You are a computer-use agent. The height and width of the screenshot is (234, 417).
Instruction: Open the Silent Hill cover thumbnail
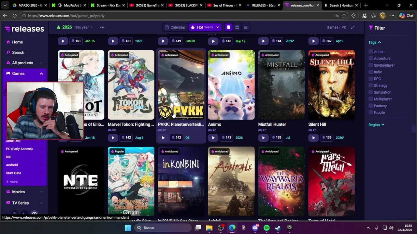tap(331, 85)
